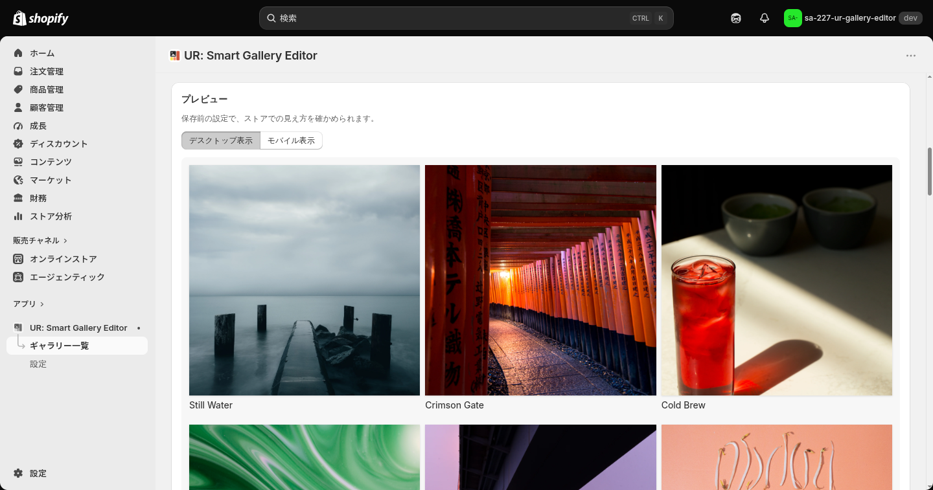
Task: Click the コンテンツ icon
Action: coord(18,162)
